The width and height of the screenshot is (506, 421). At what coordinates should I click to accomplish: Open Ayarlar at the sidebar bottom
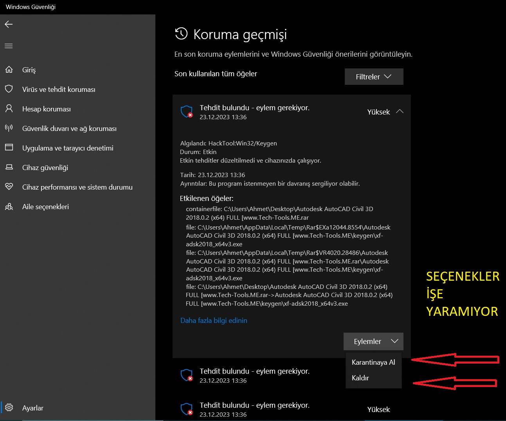click(x=33, y=408)
